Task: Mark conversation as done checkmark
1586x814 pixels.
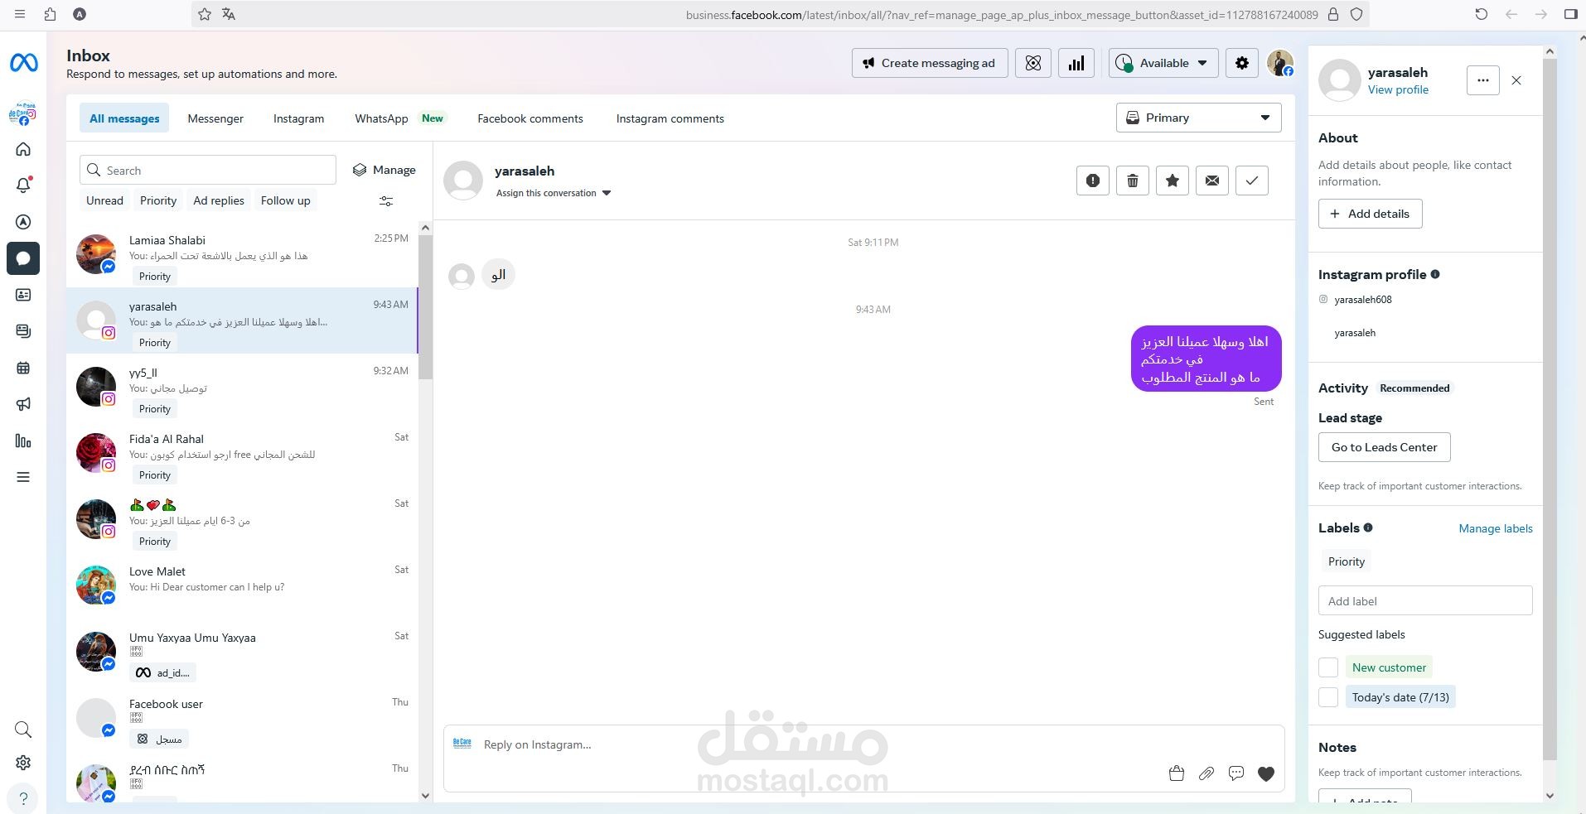Action: [1252, 181]
